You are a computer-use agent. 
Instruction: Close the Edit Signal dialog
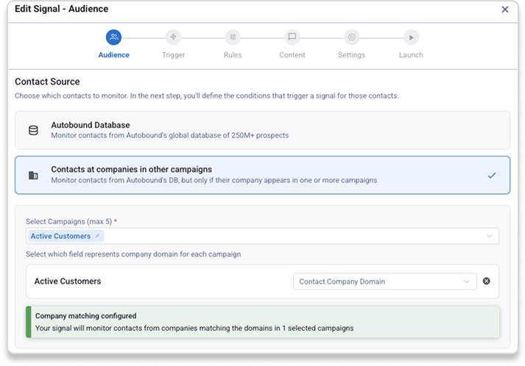[x=505, y=10]
